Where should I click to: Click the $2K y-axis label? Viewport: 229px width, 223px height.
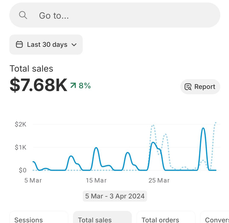click(21, 124)
